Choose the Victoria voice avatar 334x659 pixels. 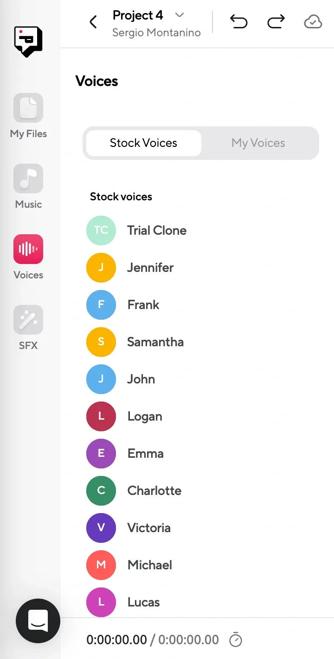coord(101,528)
